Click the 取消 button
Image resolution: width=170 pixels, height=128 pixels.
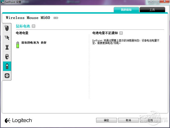point(128,120)
